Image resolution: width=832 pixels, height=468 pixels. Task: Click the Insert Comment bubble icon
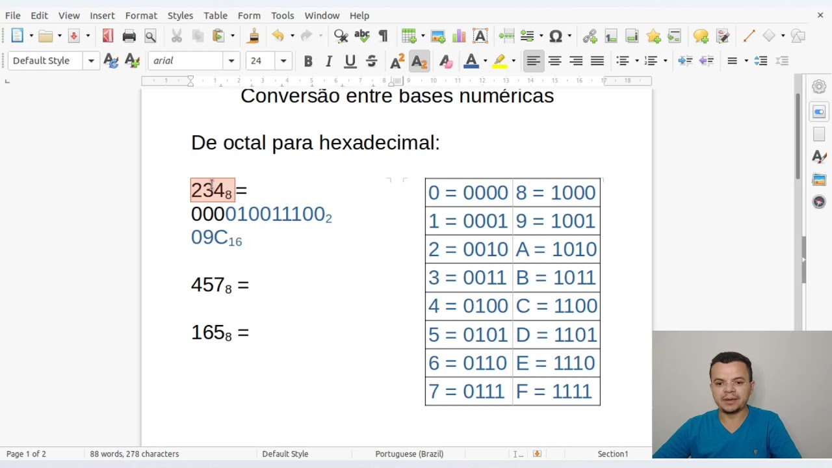[x=701, y=36]
